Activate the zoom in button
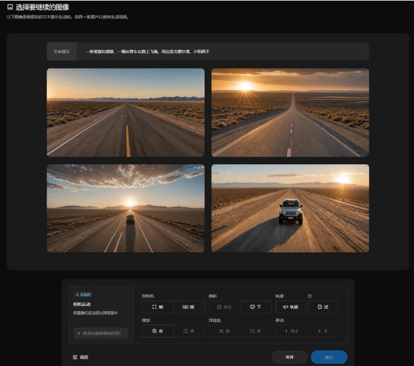This screenshot has width=414, height=366. [x=158, y=331]
